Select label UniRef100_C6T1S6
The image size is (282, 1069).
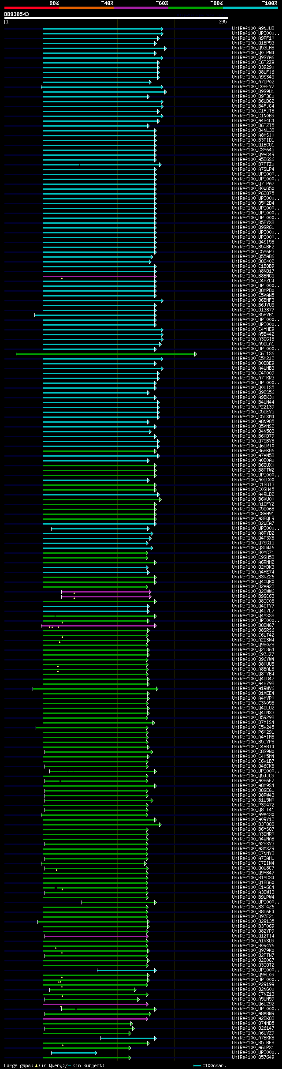(253, 354)
